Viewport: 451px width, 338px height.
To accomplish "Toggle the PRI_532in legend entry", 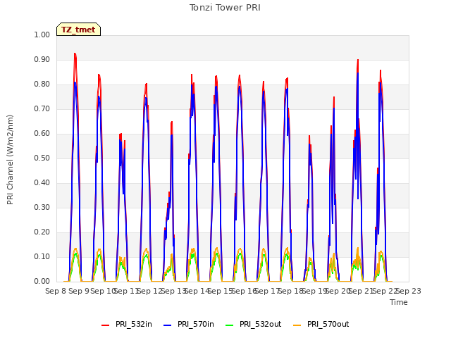I will click(127, 325).
